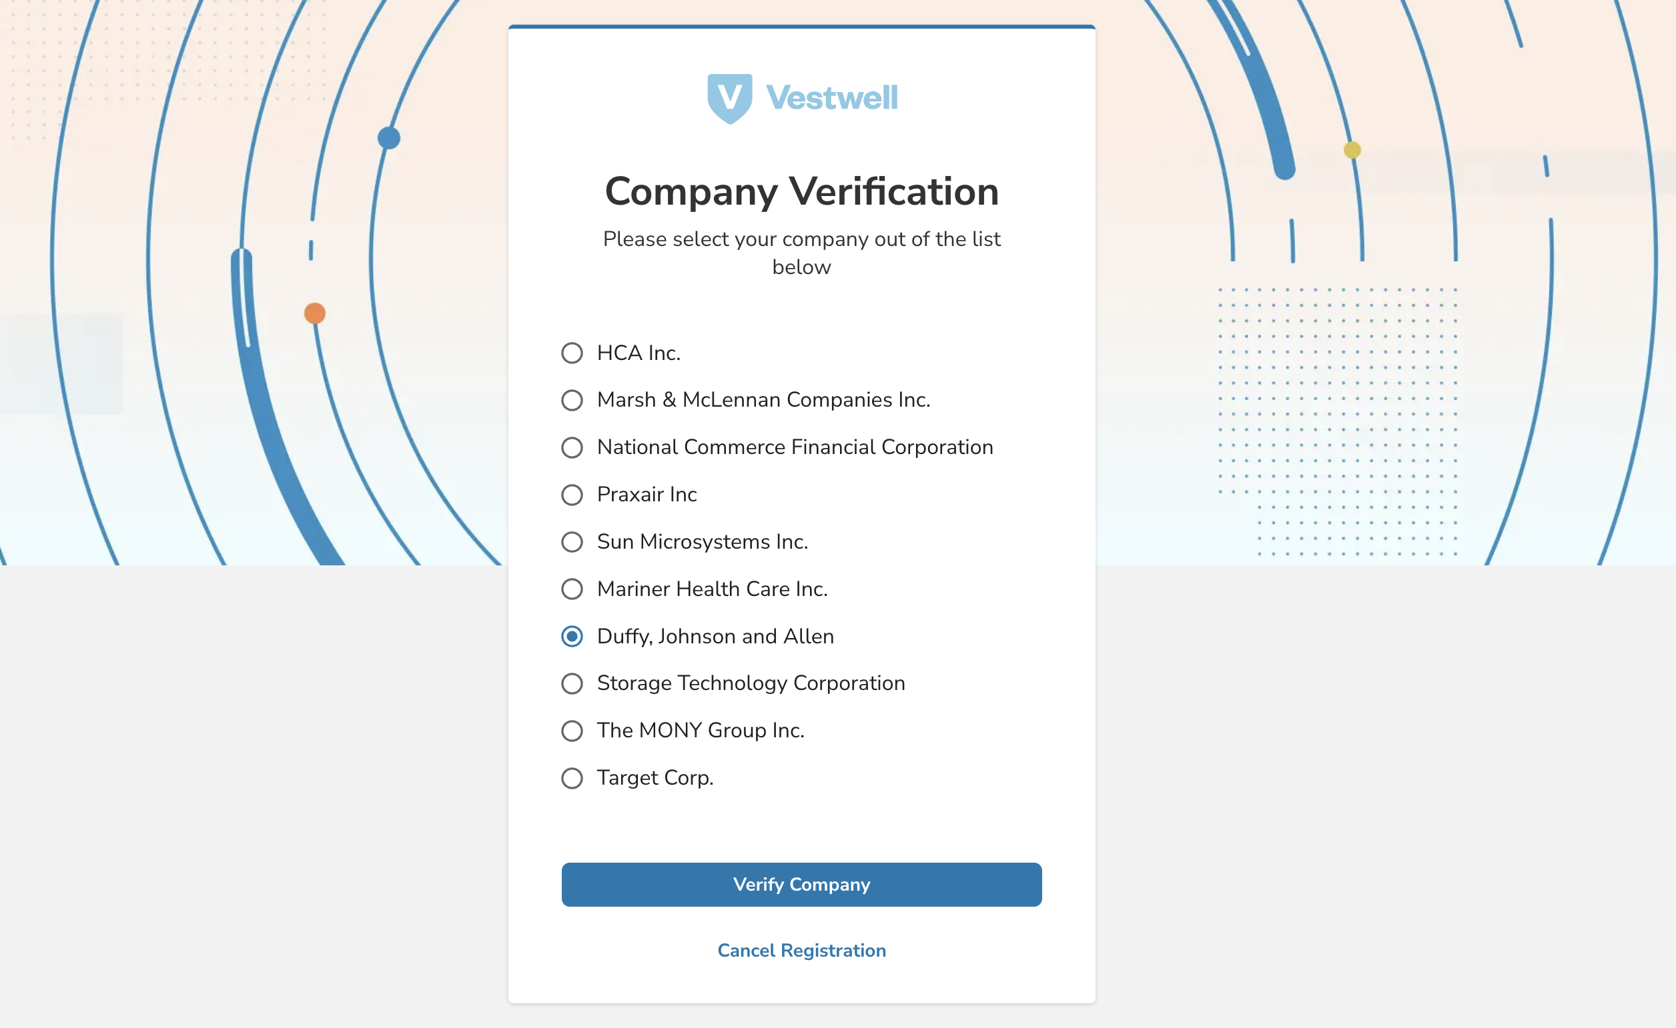Click the Vestwell wordmark text
The width and height of the screenshot is (1676, 1028).
coord(831,97)
